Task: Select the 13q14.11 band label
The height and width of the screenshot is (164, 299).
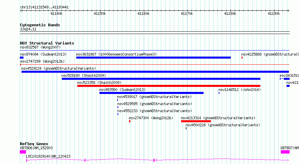Action: pos(28,29)
